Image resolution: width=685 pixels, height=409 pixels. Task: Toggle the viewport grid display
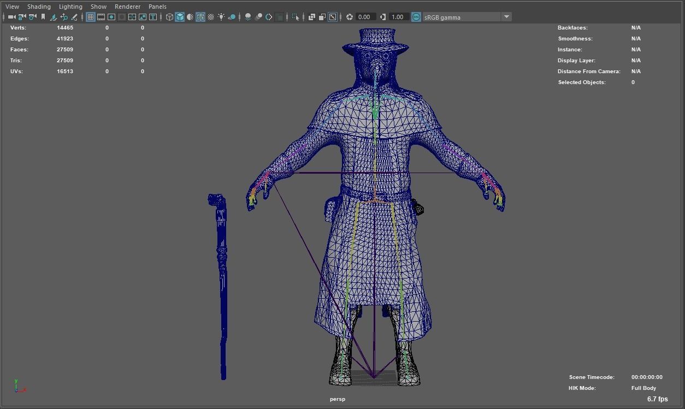(x=91, y=17)
